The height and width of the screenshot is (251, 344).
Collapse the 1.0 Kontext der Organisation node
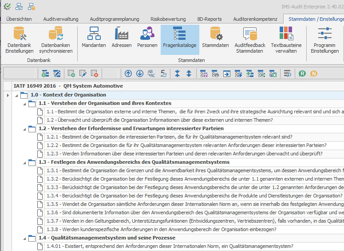(x=16, y=96)
